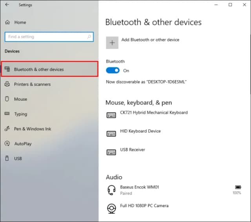Click the back arrow in Settings header

click(x=7, y=5)
